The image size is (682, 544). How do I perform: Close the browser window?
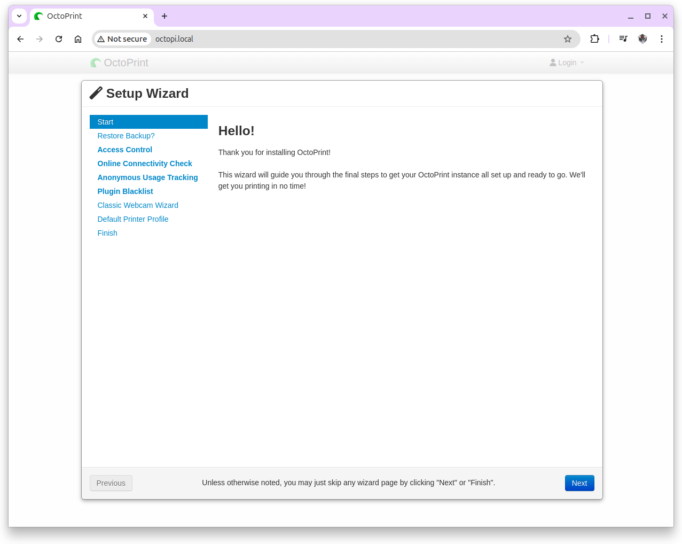pos(665,16)
